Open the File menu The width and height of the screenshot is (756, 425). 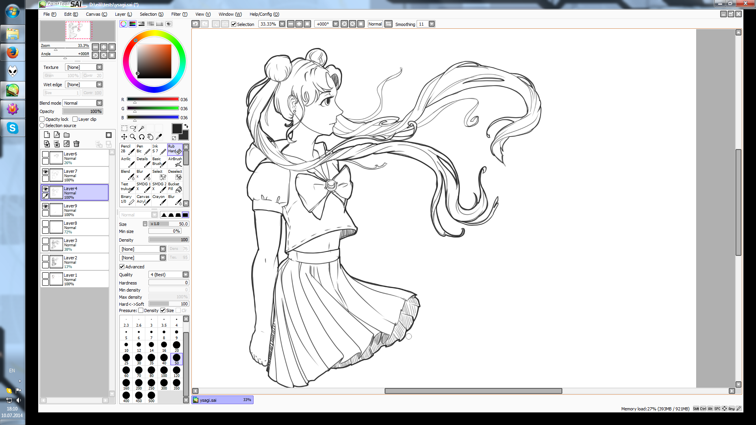tap(50, 14)
